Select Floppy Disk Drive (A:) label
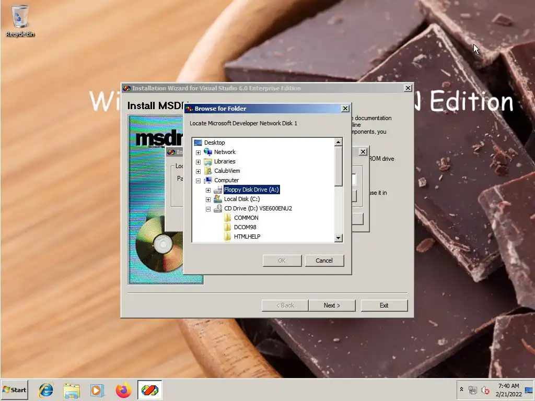 pos(252,190)
